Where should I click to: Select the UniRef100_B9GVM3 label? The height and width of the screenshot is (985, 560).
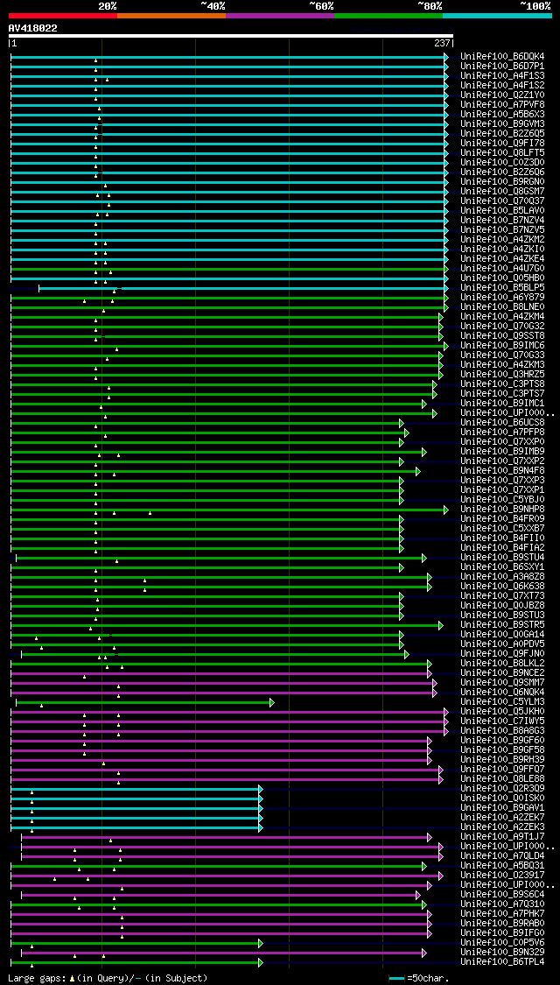(502, 123)
